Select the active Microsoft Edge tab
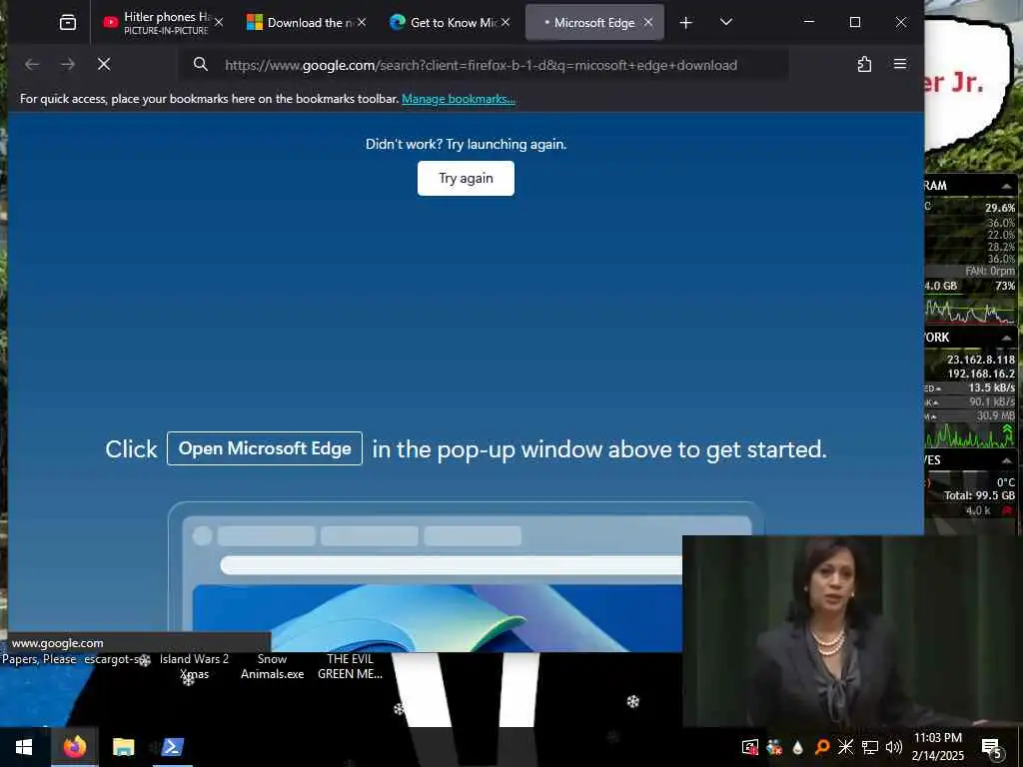Image resolution: width=1023 pixels, height=767 pixels. [x=594, y=23]
